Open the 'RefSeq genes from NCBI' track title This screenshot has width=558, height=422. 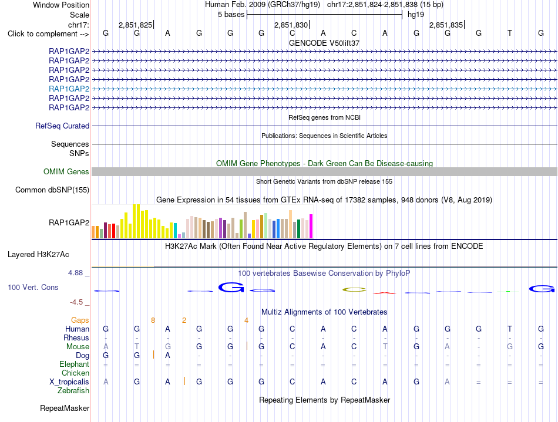tap(324, 117)
